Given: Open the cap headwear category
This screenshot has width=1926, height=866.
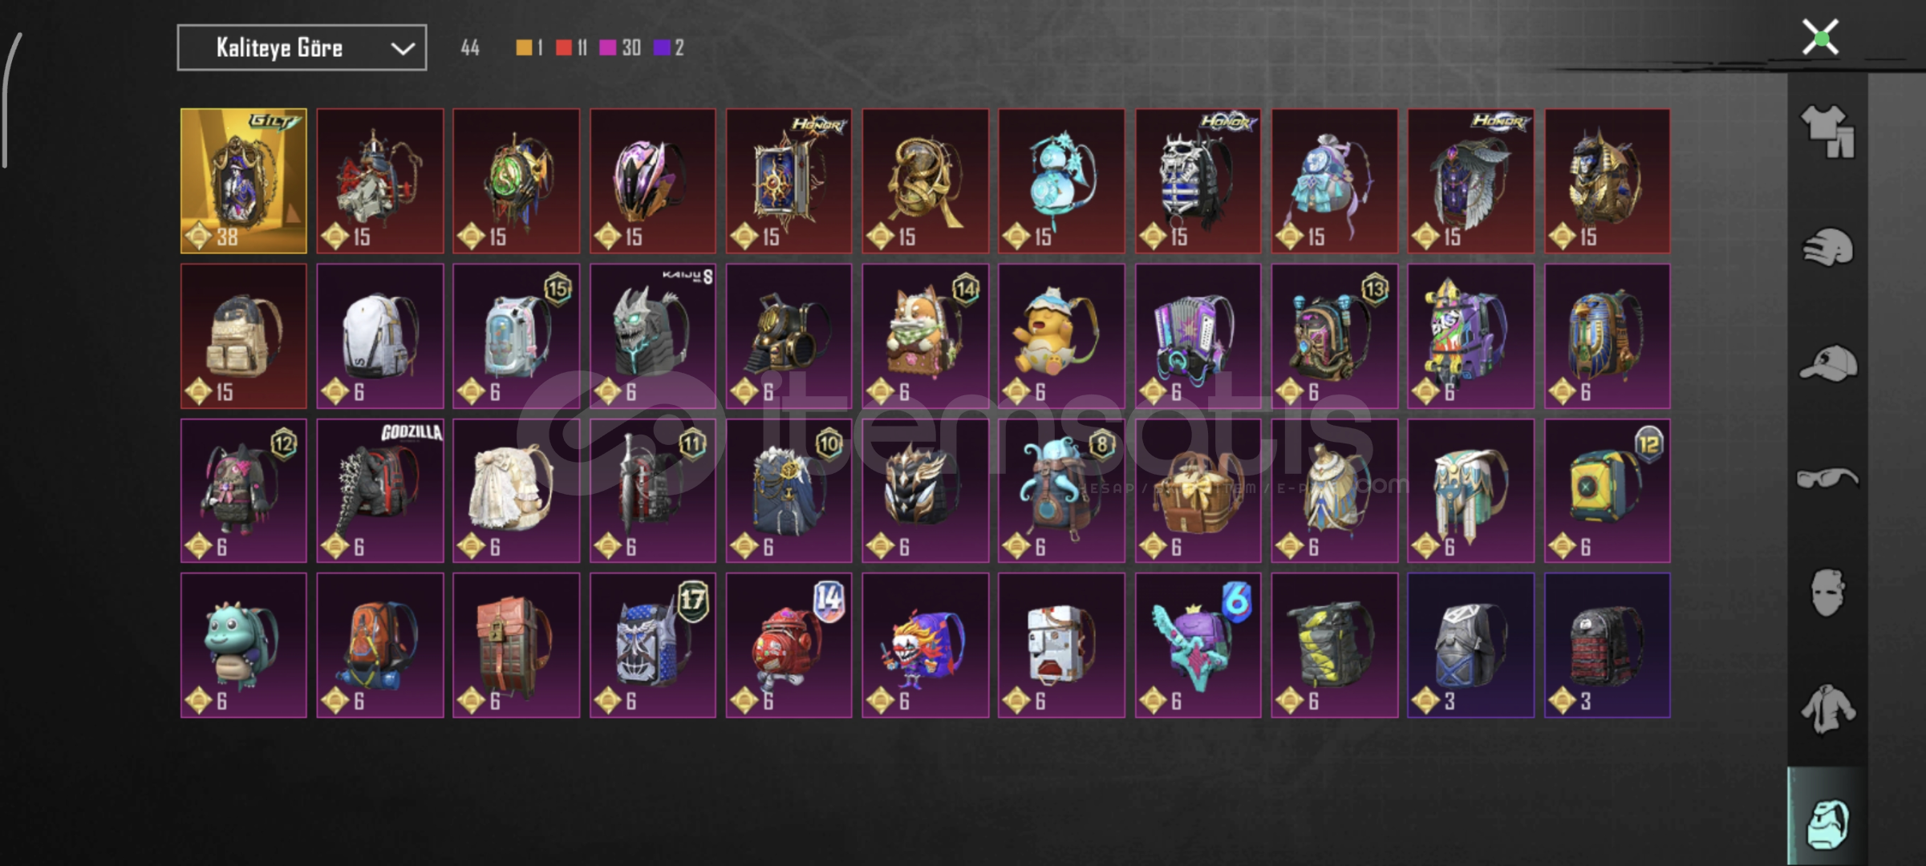Looking at the screenshot, I should point(1828,363).
